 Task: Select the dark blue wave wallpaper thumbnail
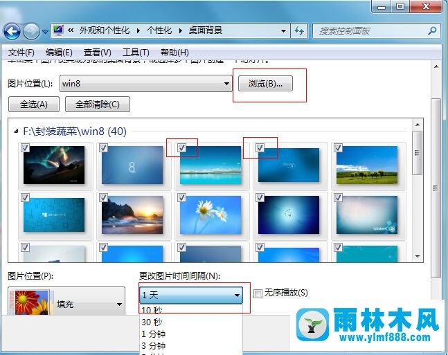[x=289, y=165]
